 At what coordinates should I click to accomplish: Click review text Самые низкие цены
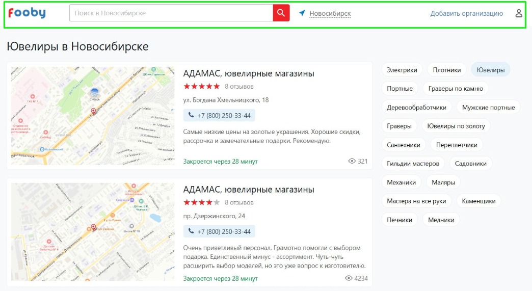pyautogui.click(x=272, y=136)
